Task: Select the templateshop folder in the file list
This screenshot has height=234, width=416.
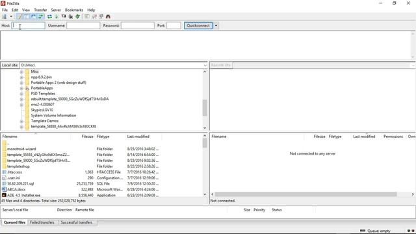Action: coord(18,166)
